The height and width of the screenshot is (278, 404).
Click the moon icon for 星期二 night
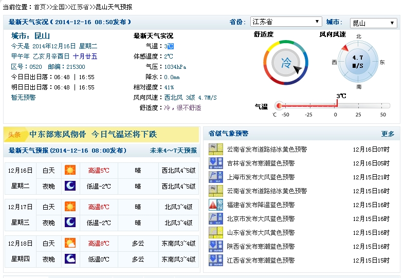tap(70, 186)
